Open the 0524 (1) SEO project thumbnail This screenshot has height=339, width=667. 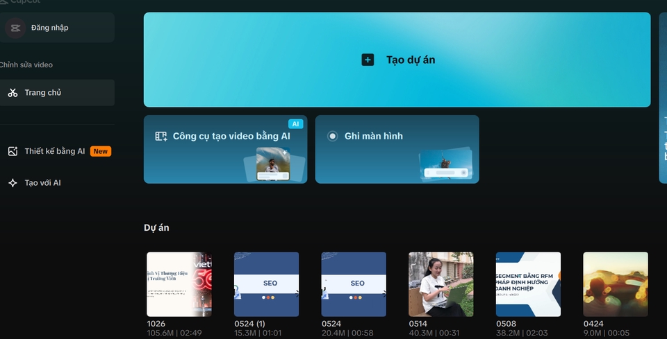coord(266,284)
